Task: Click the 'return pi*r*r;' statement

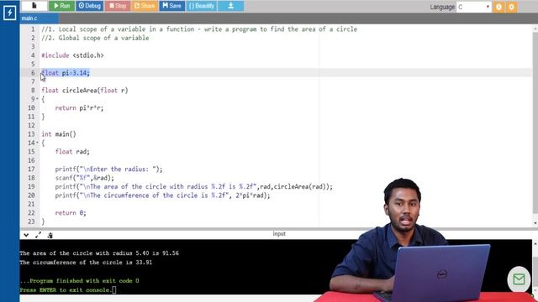Action: tap(79, 108)
